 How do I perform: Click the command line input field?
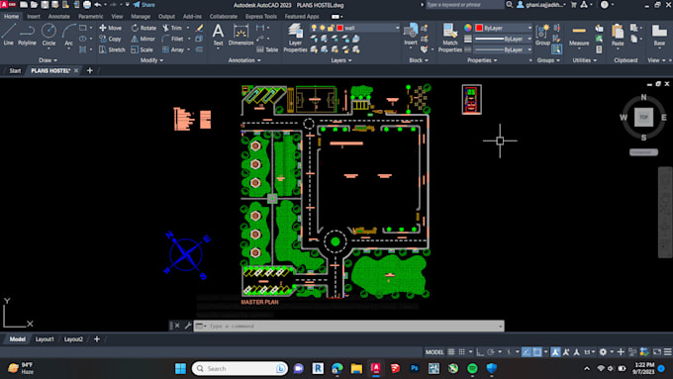point(349,327)
